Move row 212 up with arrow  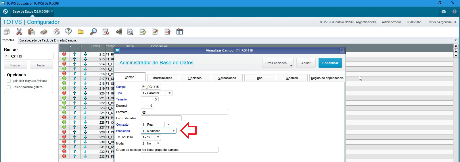75,54
